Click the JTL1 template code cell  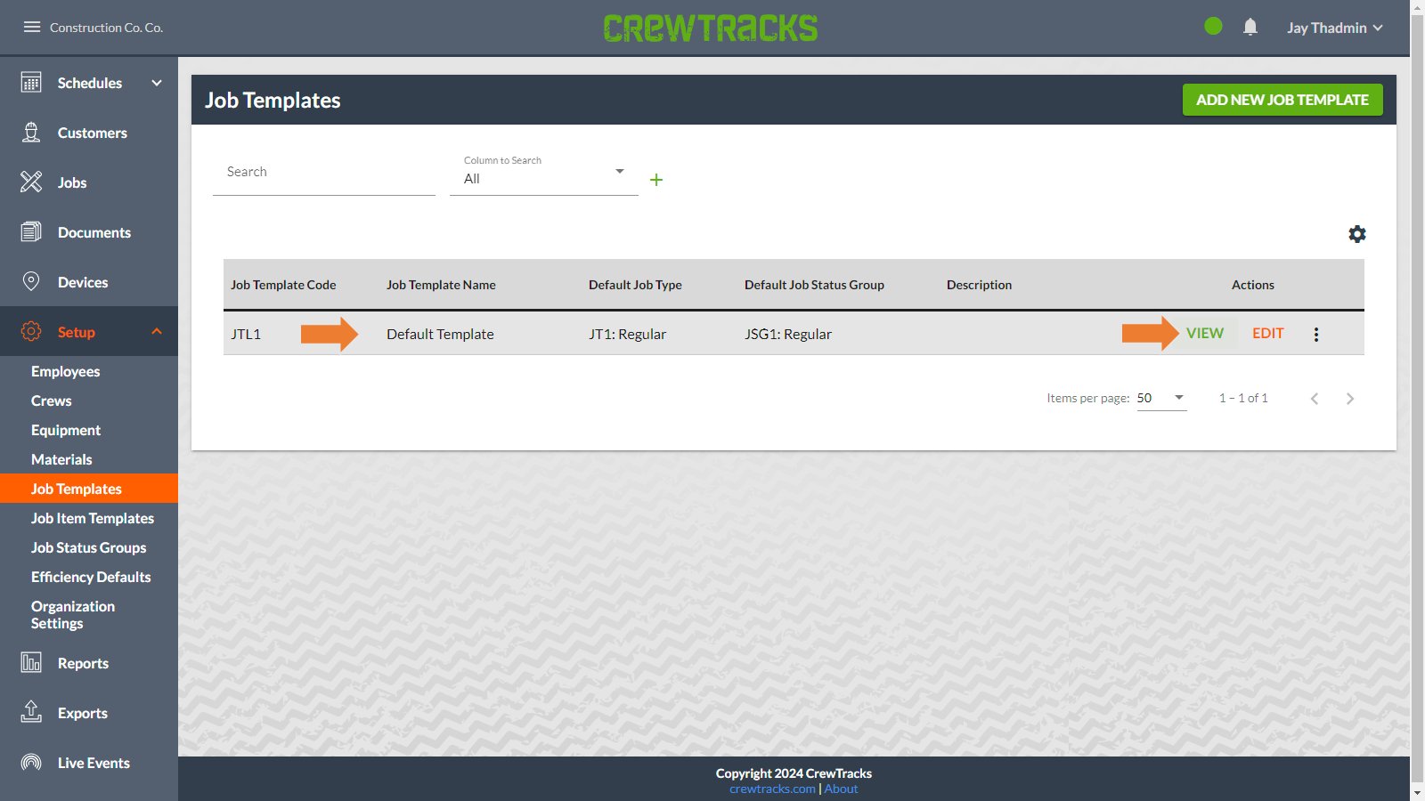[246, 335]
